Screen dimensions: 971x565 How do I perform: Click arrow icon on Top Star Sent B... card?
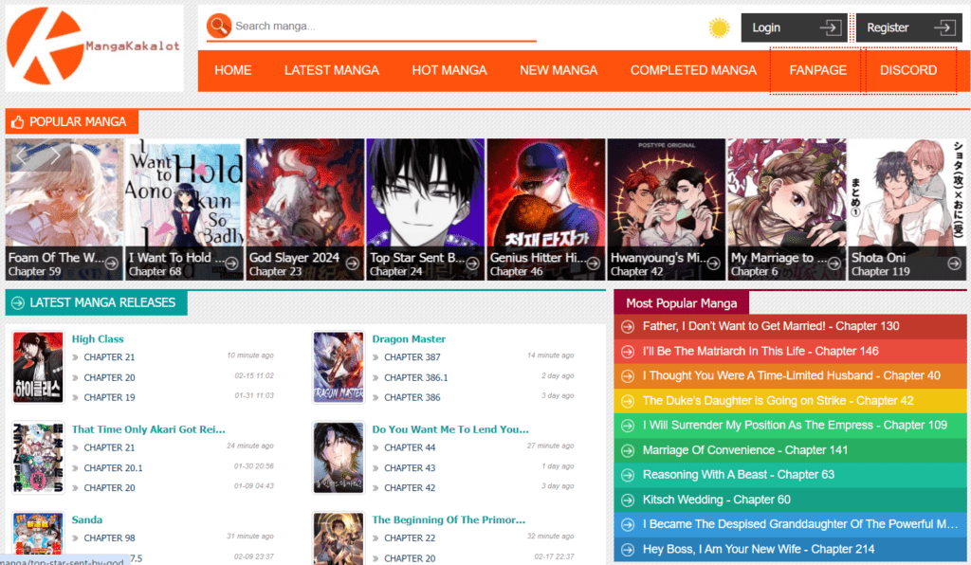(x=472, y=264)
